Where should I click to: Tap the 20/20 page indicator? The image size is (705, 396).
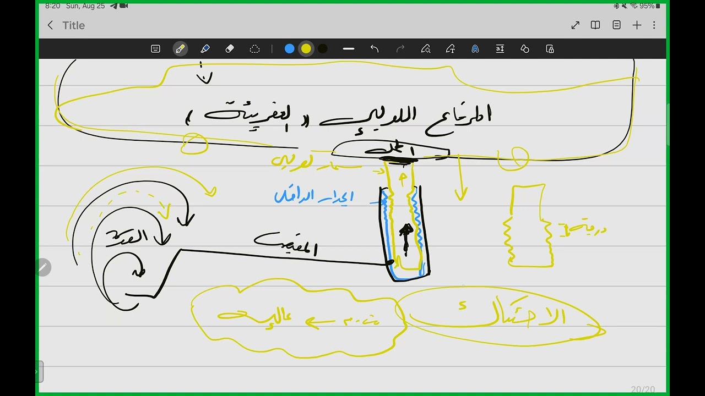tap(643, 389)
